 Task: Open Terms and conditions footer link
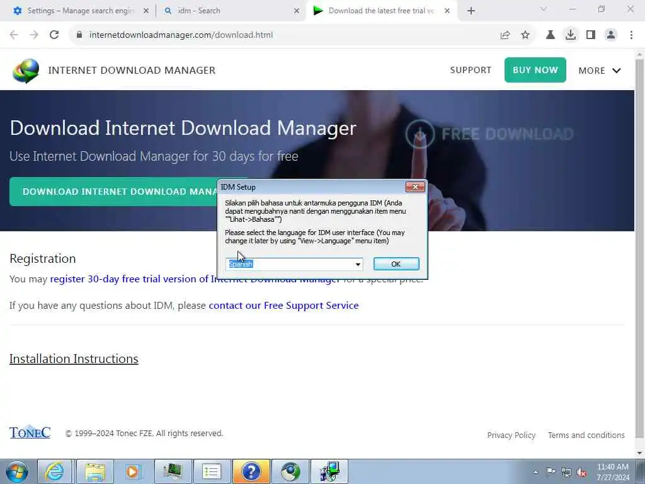(x=586, y=435)
